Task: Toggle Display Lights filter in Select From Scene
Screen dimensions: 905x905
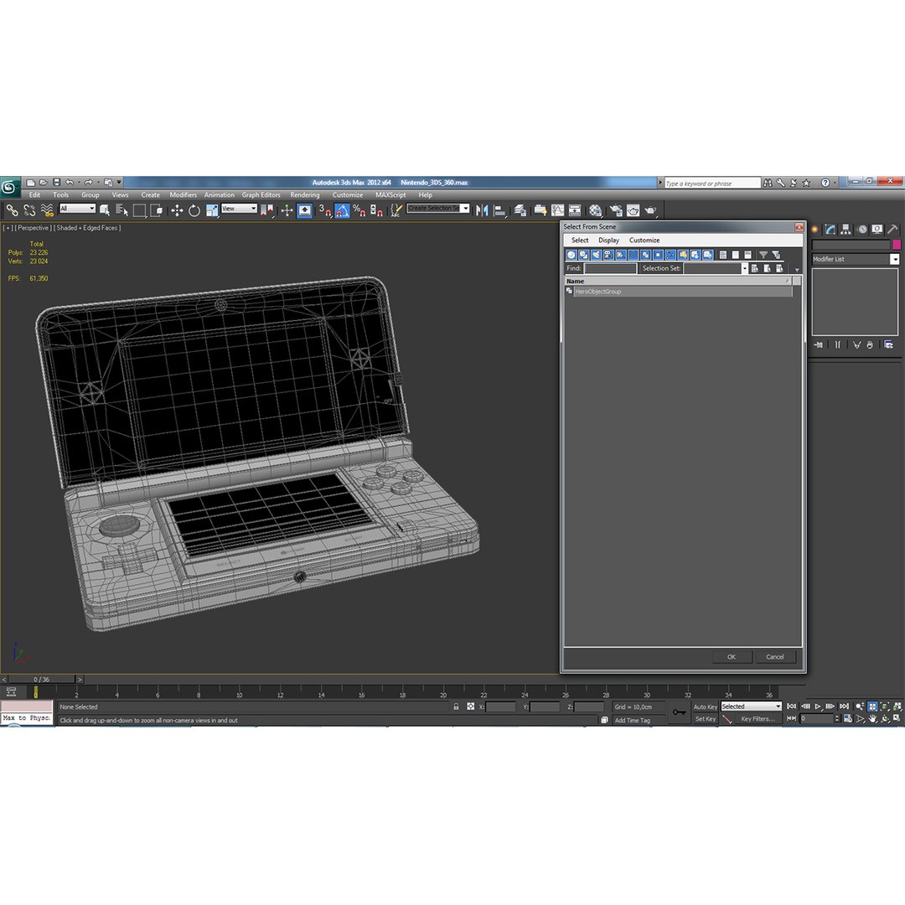Action: click(x=597, y=255)
